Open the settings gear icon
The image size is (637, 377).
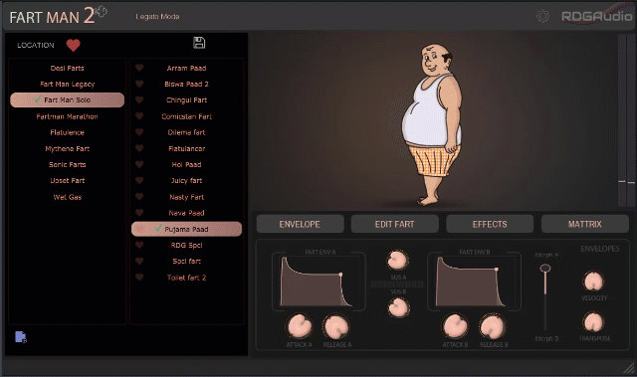[x=542, y=16]
